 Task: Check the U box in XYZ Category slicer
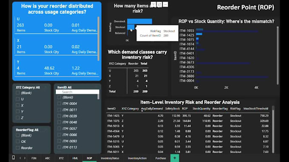pyautogui.click(x=18, y=99)
